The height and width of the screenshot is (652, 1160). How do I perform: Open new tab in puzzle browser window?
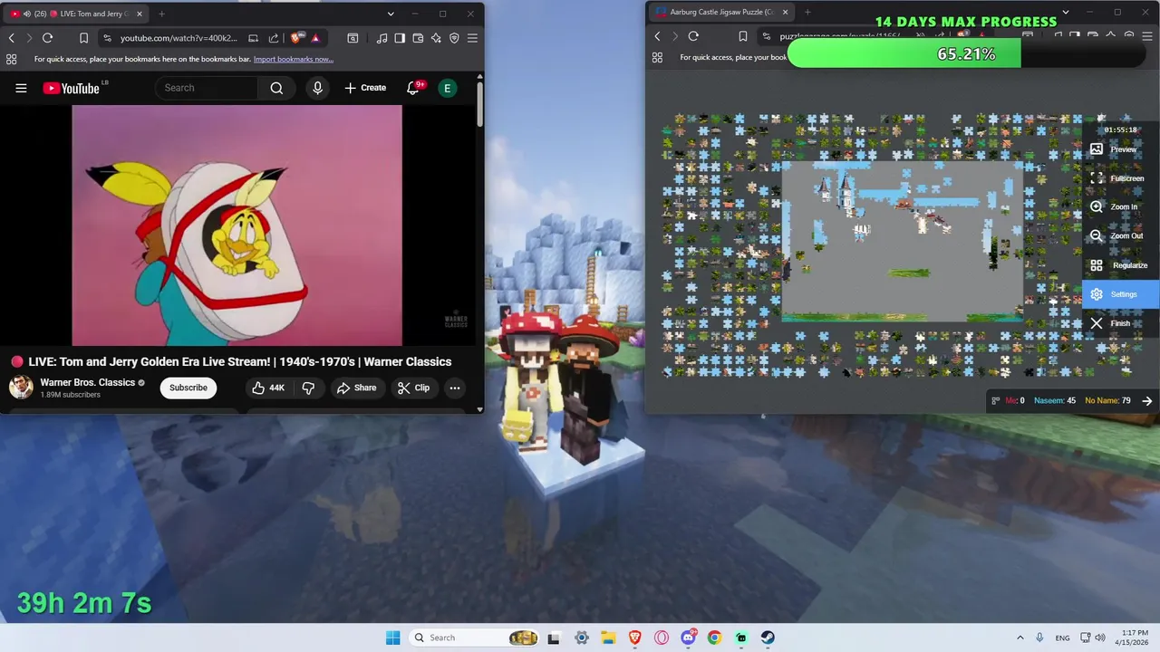(x=807, y=12)
